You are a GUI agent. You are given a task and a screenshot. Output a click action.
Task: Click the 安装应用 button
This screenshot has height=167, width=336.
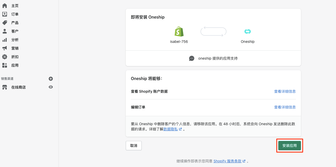click(290, 146)
